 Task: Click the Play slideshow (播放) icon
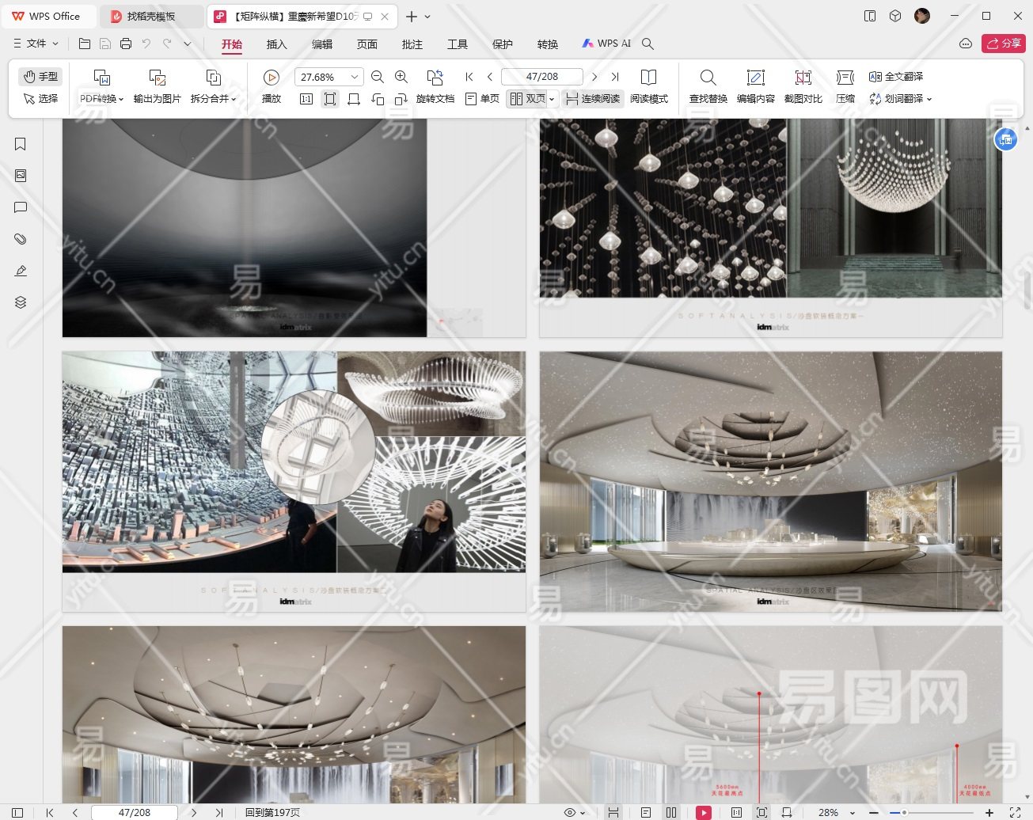(271, 78)
